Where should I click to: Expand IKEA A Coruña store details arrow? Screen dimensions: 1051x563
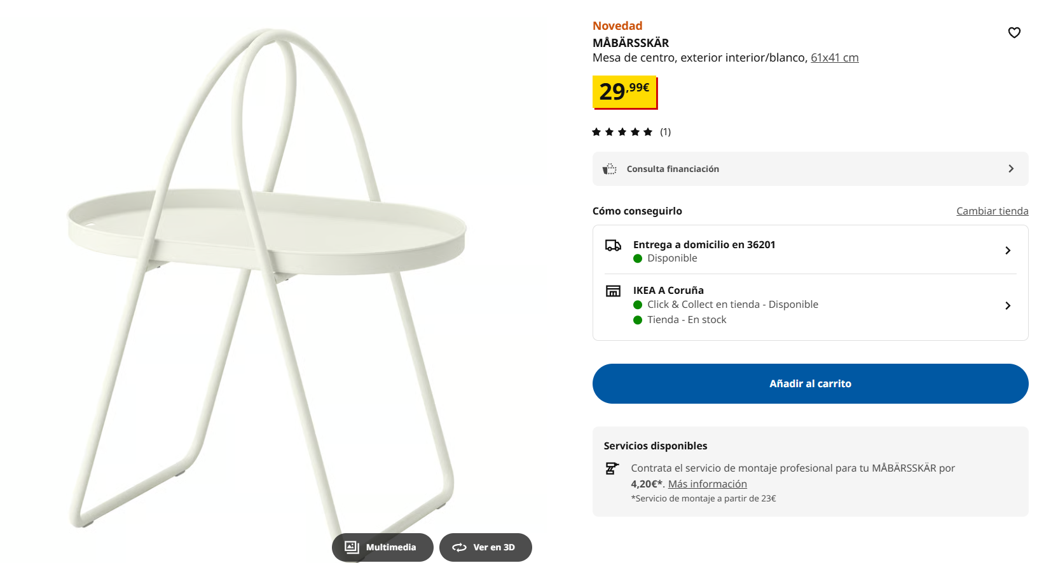[1008, 306]
